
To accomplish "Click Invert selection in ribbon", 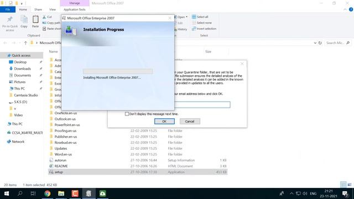I will pos(204,29).
